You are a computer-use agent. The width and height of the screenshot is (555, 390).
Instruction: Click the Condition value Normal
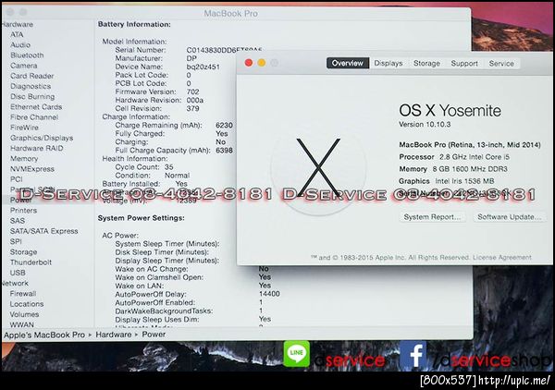(x=177, y=176)
